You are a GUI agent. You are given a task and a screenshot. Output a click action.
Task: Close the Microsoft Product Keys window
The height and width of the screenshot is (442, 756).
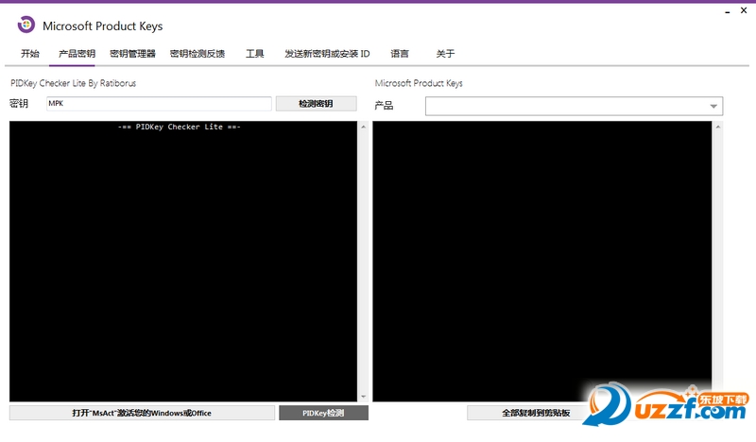[744, 10]
